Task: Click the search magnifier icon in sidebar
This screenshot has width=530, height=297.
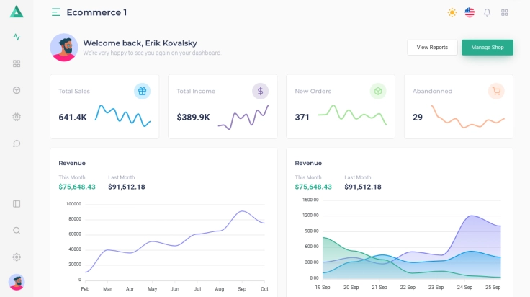Action: coord(17,231)
